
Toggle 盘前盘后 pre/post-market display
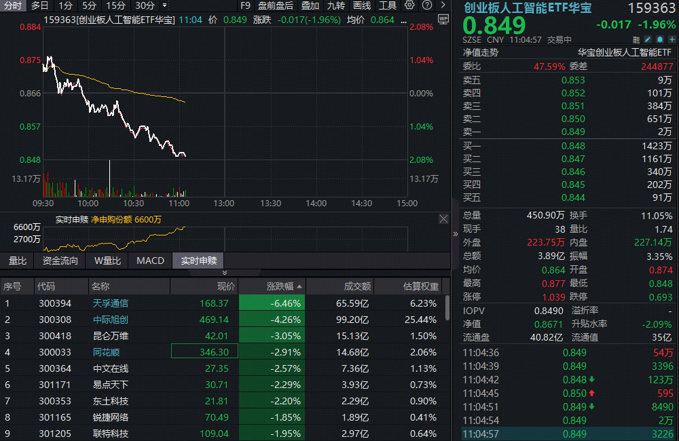pos(276,5)
